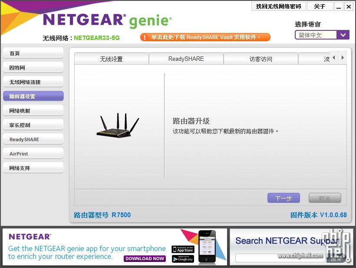Open 因特网 sidebar section
The width and height of the screenshot is (356, 268).
[x=33, y=68]
